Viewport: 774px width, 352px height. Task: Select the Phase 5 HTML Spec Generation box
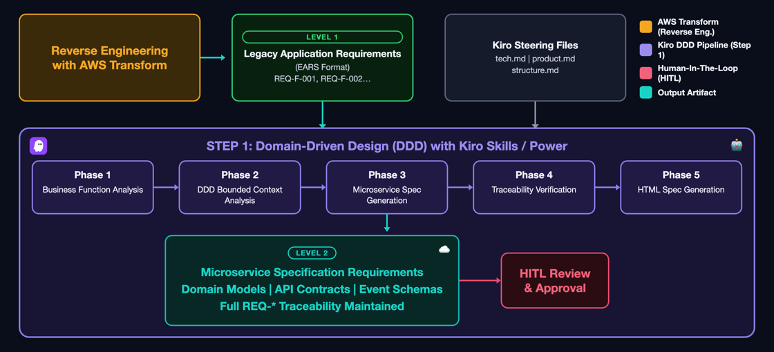point(681,187)
